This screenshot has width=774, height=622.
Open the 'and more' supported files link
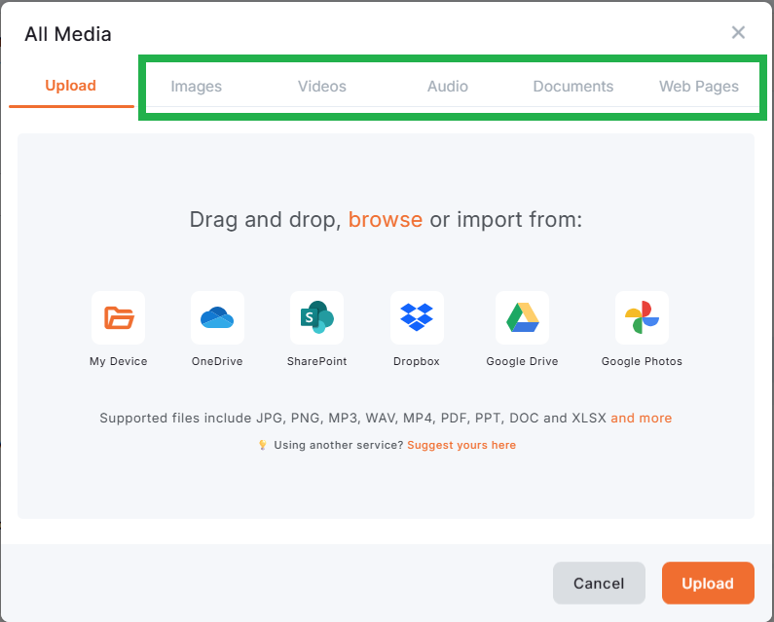click(641, 418)
